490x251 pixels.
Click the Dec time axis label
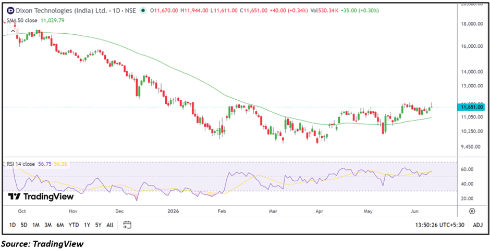pyautogui.click(x=120, y=212)
